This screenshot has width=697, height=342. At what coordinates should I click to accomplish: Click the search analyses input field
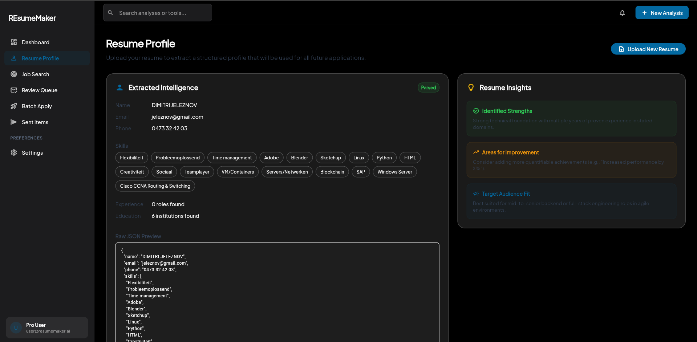click(157, 12)
